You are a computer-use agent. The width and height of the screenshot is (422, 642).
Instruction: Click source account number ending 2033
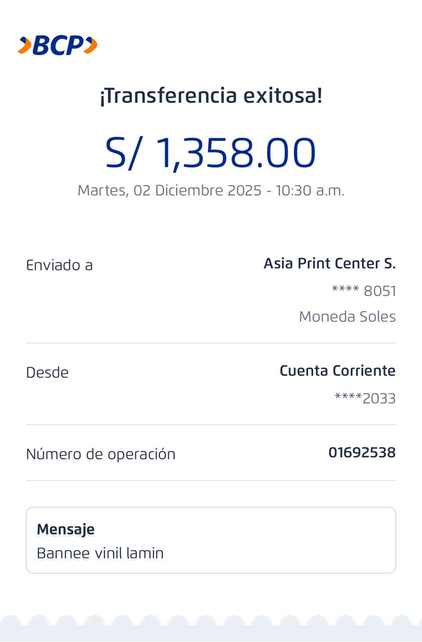tap(365, 399)
